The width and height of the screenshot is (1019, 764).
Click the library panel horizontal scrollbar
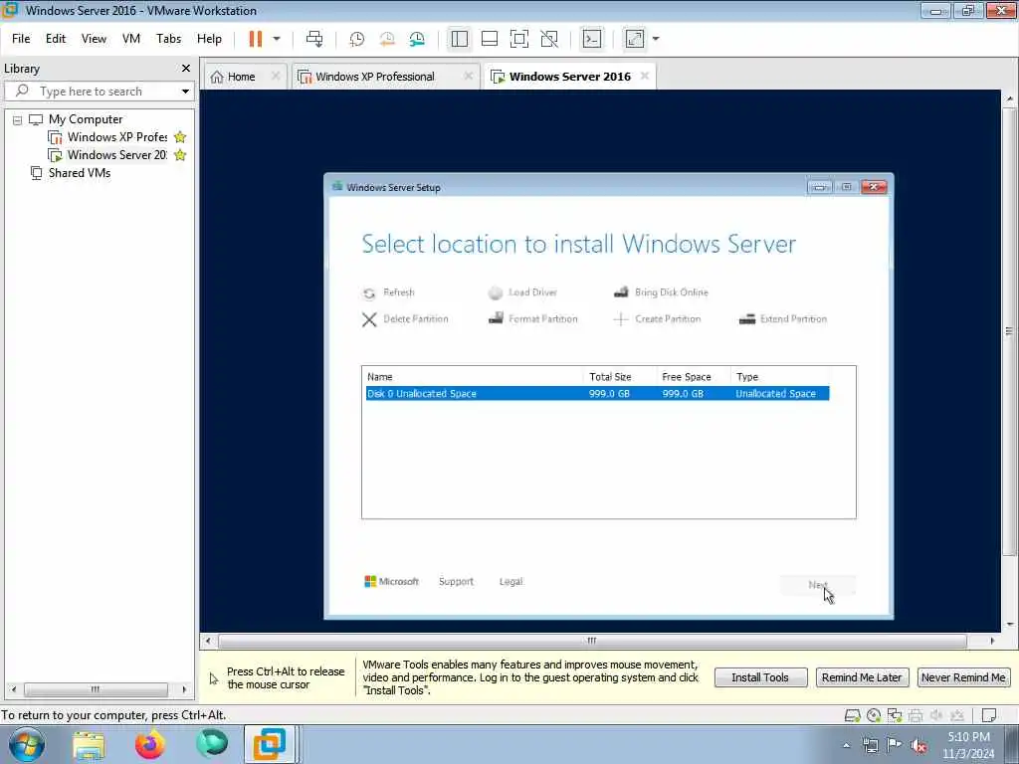pos(96,689)
